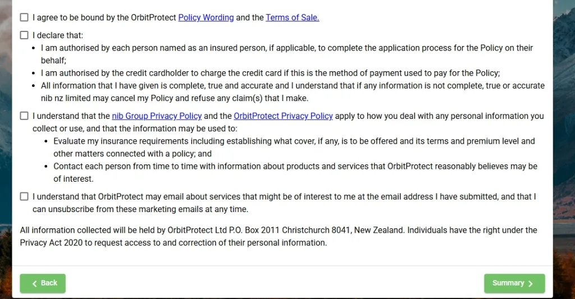Click the 'I declare that:' label text
This screenshot has height=299, width=575.
point(58,35)
